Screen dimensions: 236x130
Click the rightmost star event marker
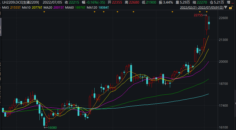pos(206,12)
